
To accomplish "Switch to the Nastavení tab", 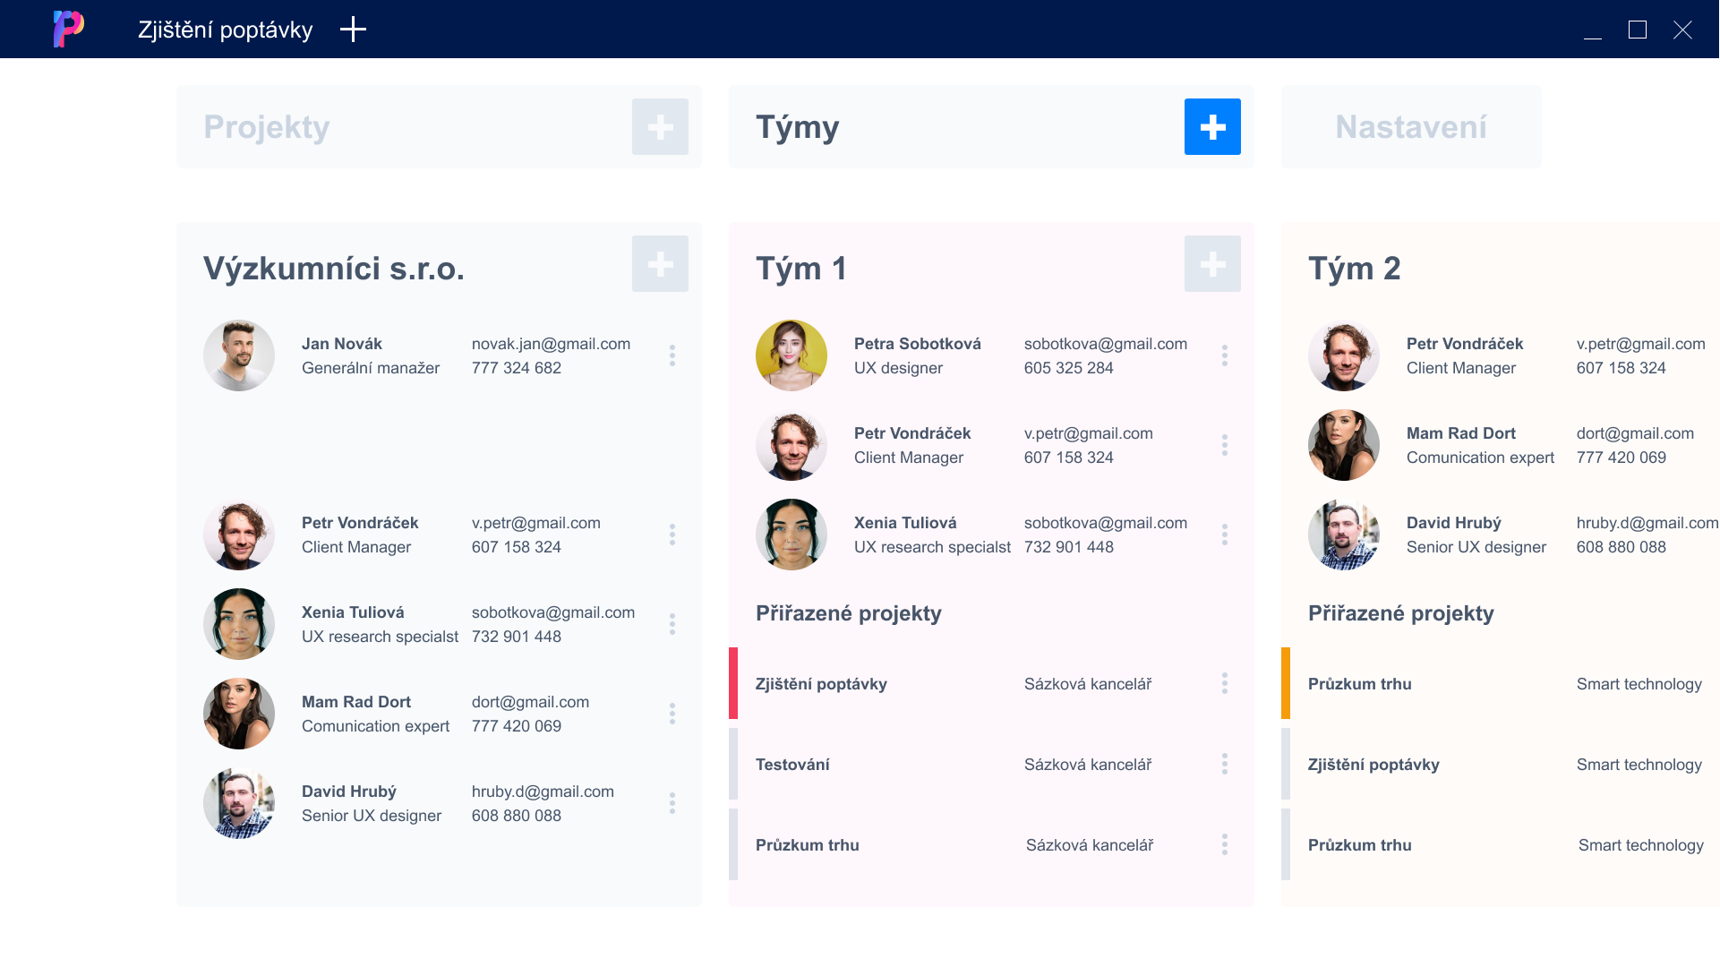I will pyautogui.click(x=1410, y=127).
